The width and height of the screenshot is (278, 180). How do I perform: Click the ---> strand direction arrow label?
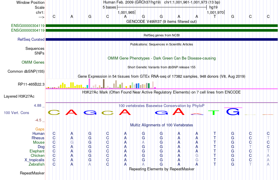tap(41, 17)
